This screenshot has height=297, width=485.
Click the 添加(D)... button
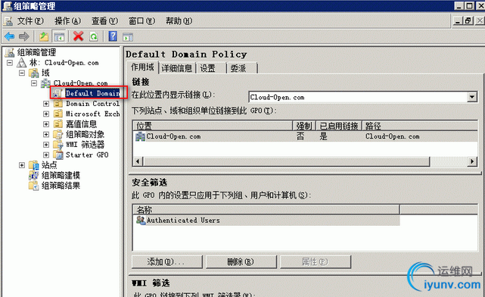(167, 262)
